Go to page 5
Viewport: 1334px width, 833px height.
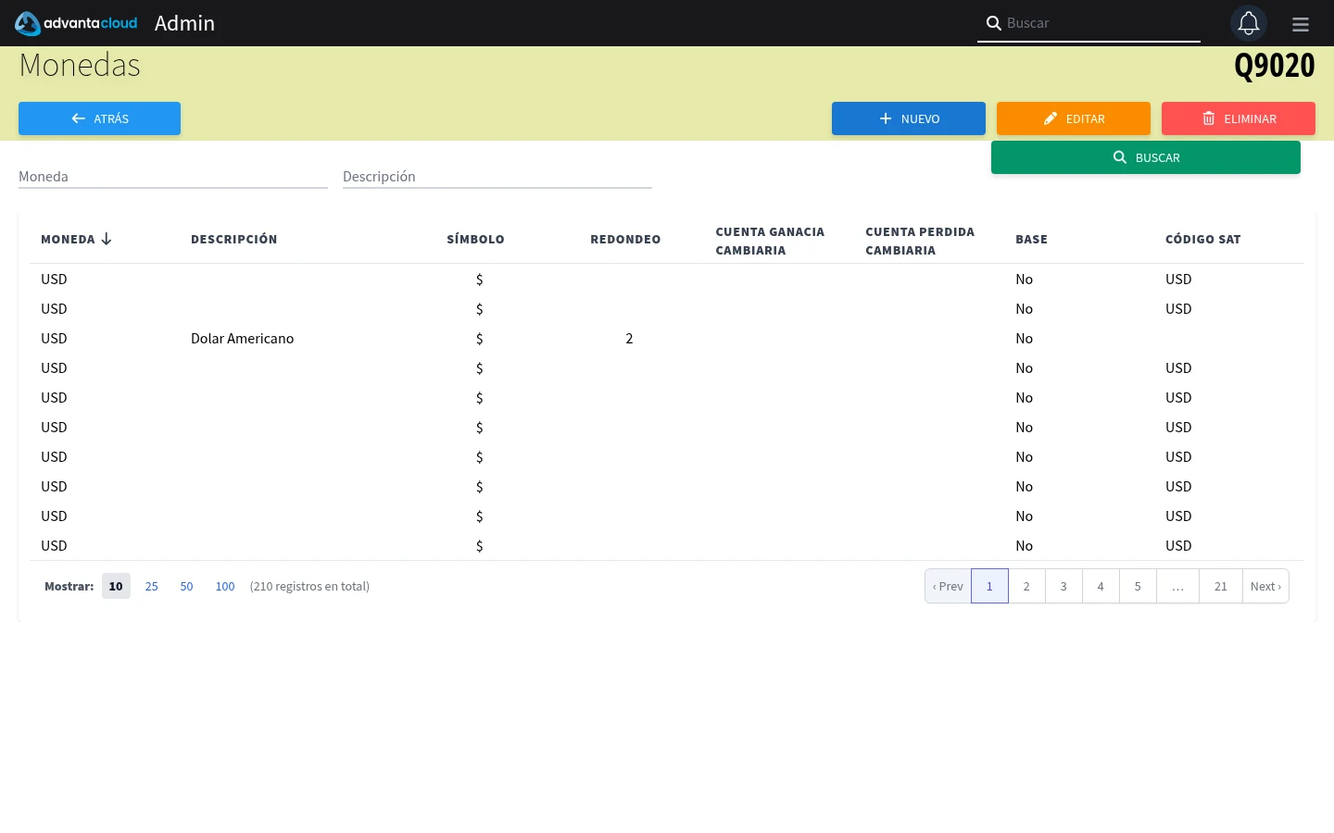(x=1138, y=586)
